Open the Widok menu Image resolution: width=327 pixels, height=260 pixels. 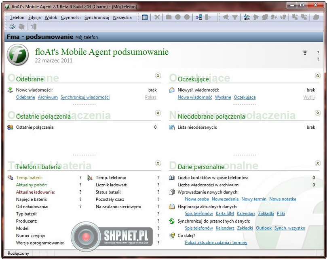51,17
